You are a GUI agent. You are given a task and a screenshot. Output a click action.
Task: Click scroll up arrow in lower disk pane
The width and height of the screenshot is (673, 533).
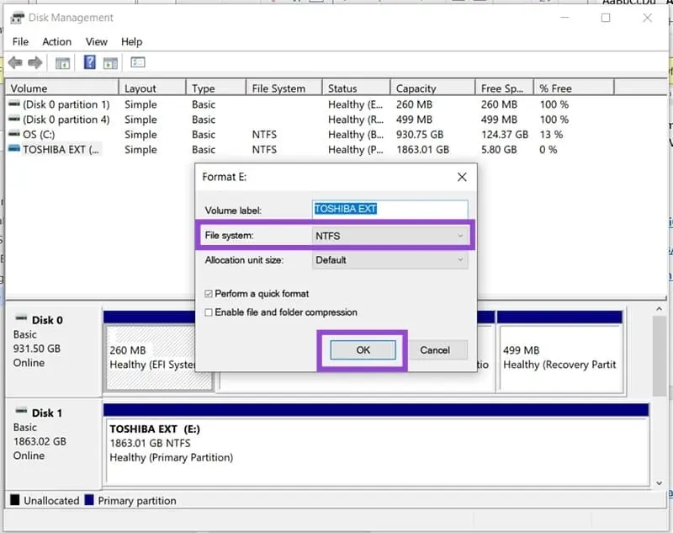(660, 309)
